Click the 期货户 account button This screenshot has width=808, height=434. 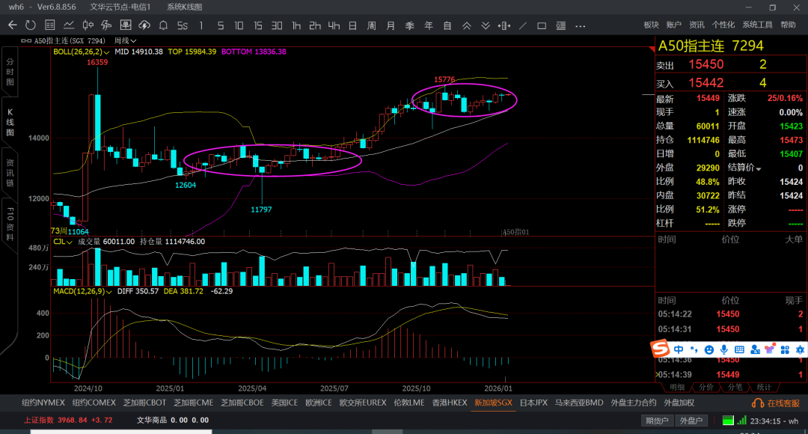coord(657,421)
